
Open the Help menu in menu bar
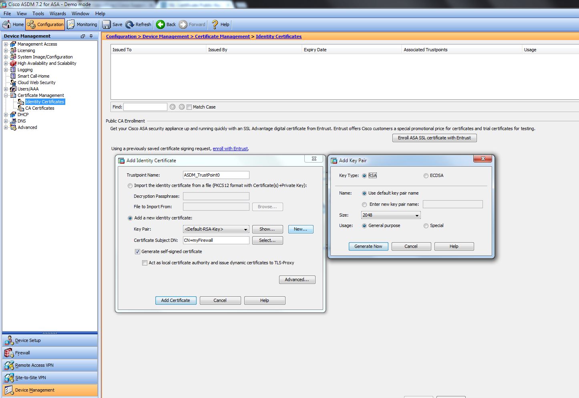(x=100, y=14)
